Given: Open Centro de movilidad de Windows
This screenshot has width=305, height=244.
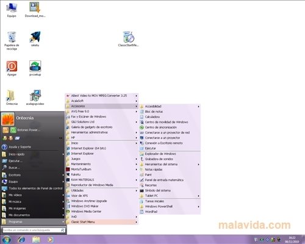Looking at the screenshot, I should point(170,122).
